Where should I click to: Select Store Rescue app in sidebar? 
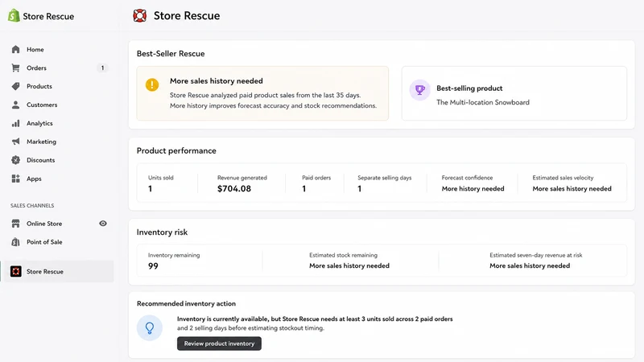57,271
